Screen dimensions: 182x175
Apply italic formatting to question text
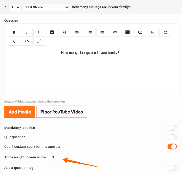pyautogui.click(x=27, y=32)
